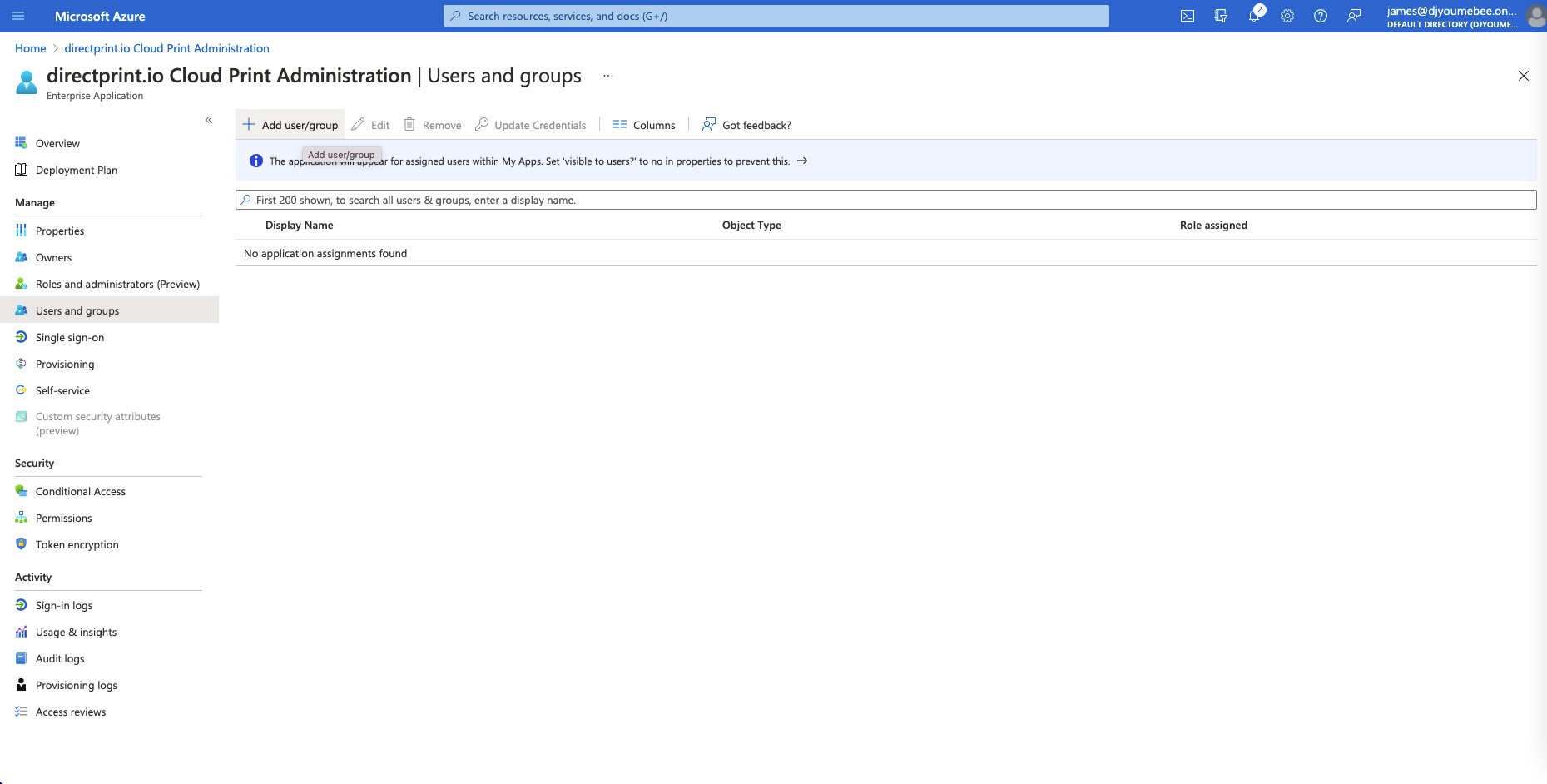
Task: Open Conditional Access under Security
Action: point(81,491)
